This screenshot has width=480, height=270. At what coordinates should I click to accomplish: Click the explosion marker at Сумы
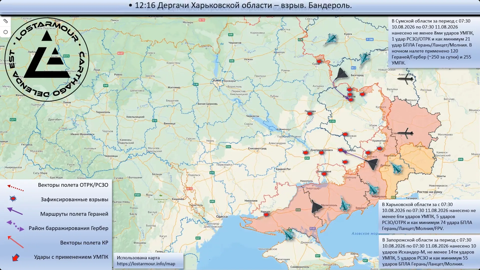point(319,61)
